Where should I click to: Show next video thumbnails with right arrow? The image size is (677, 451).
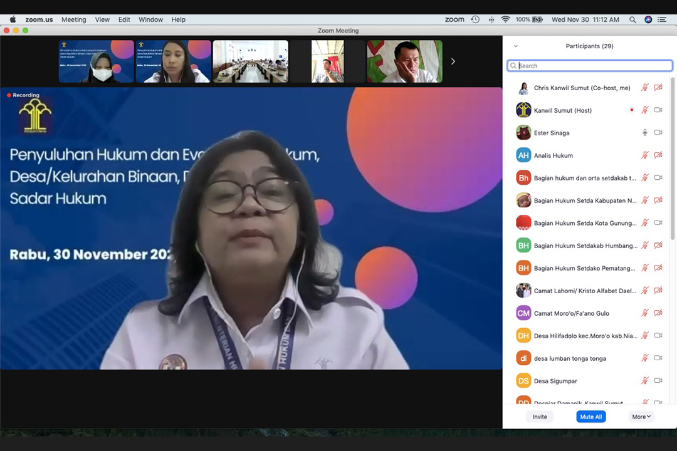click(453, 61)
